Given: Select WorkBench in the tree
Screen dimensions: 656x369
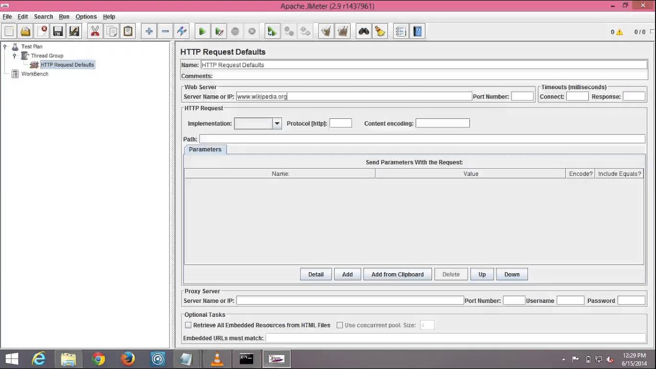Looking at the screenshot, I should (35, 74).
